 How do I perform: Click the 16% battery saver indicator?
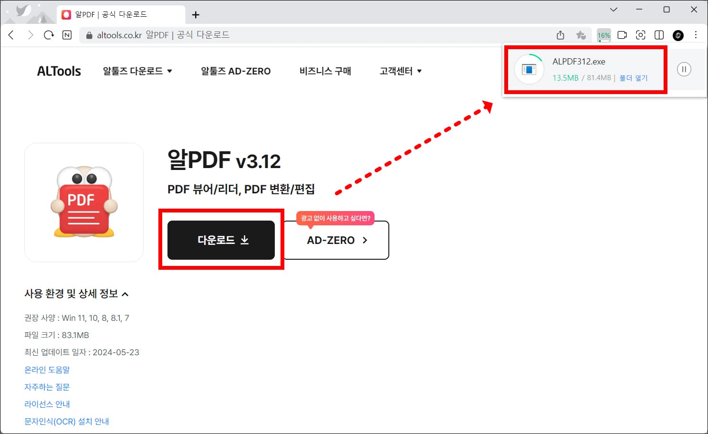click(604, 35)
